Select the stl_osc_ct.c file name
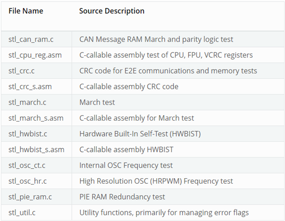Viewport: 285px width, 221px height. point(29,165)
